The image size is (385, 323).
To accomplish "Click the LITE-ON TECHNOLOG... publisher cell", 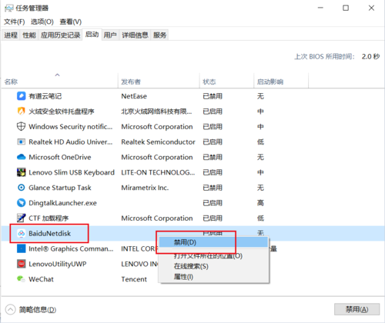I will tap(158, 172).
